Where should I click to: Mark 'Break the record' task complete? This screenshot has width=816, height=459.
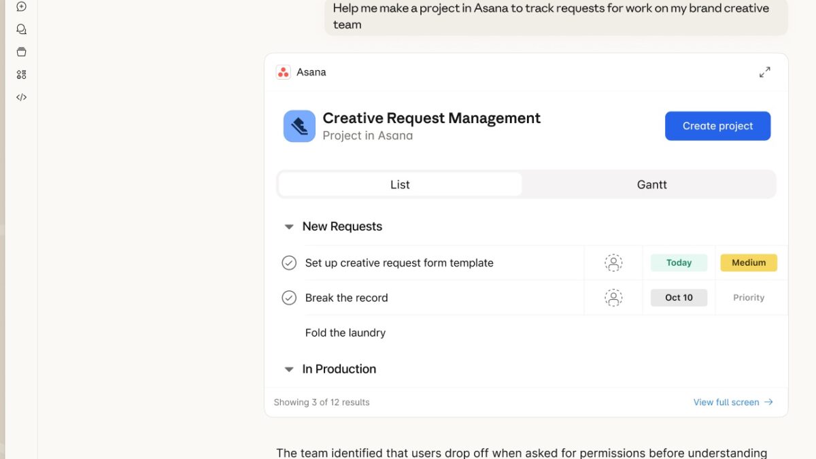[x=289, y=298]
